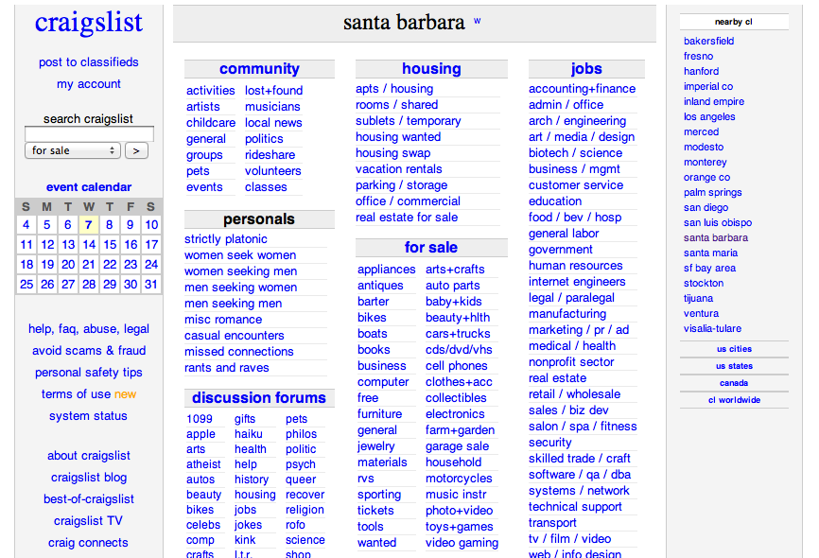Viewport: 819px width, 558px height.
Task: Expand the 'canada' list
Action: click(735, 383)
